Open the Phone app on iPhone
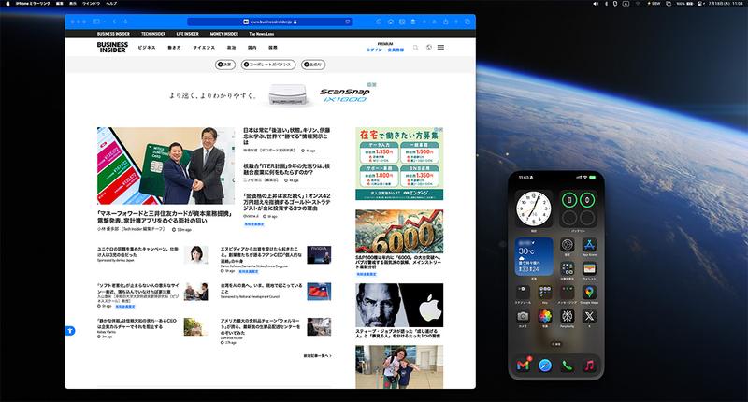This screenshot has height=402, width=748. [568, 366]
